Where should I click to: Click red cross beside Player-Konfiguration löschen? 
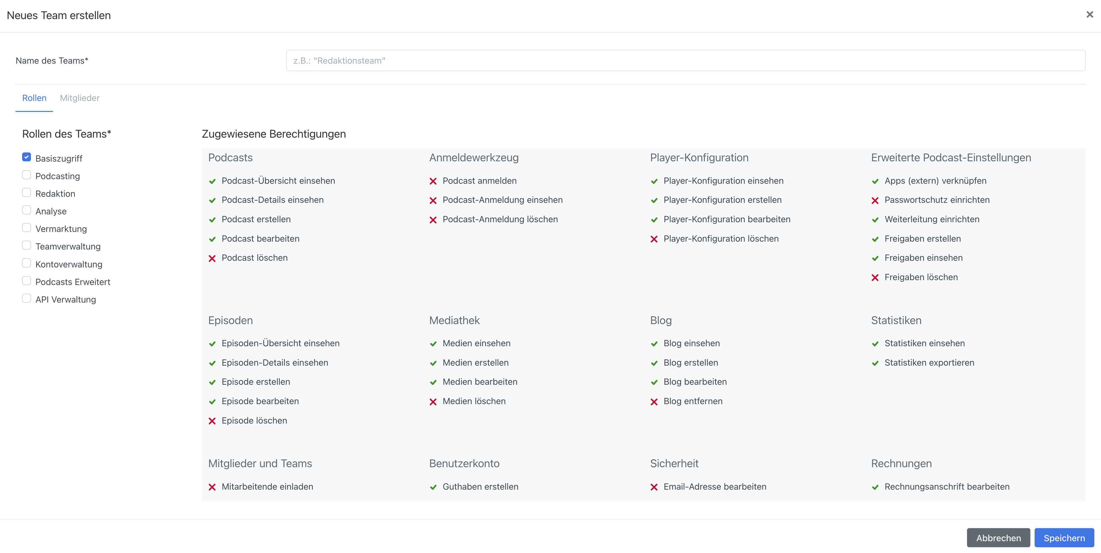654,239
